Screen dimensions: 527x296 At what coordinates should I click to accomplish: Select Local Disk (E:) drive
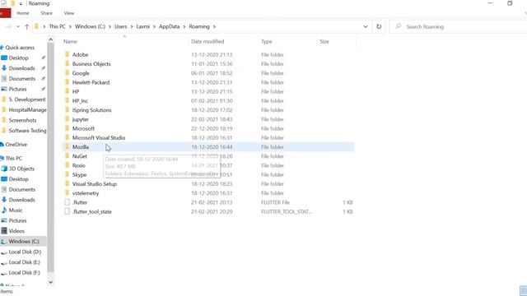coord(24,262)
